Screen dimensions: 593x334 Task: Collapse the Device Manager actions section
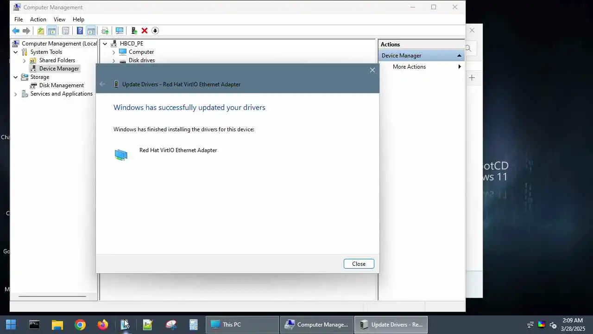(x=459, y=56)
